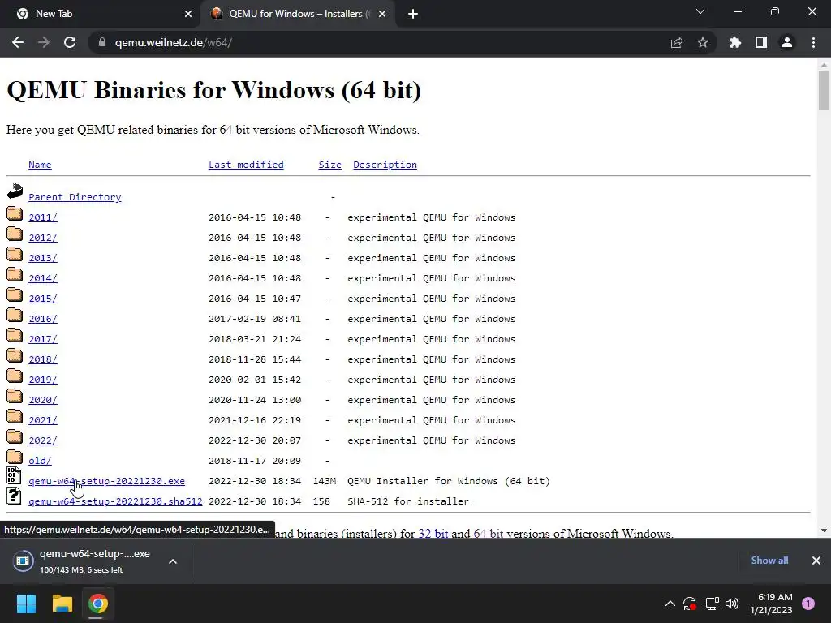
Task: Select the QEMU for Windows – Installers tab
Action: click(297, 14)
